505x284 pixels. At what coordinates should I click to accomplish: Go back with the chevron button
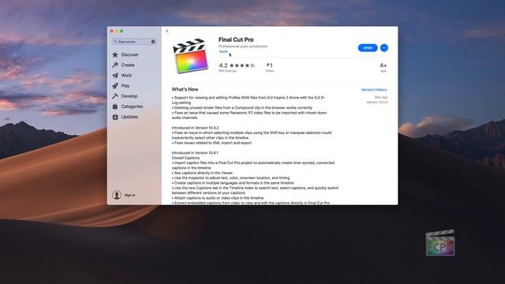click(x=166, y=32)
